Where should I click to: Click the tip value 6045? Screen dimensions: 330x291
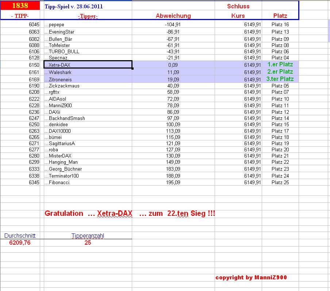34,24
